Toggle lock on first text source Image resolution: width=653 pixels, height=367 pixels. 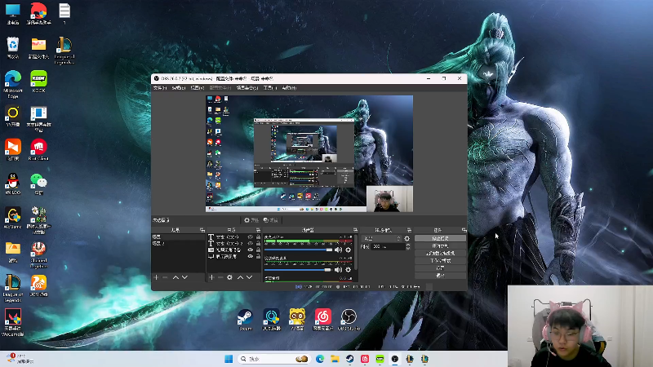pos(257,237)
